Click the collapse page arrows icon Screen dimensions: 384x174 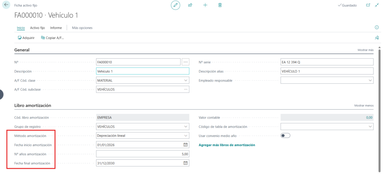(x=376, y=5)
